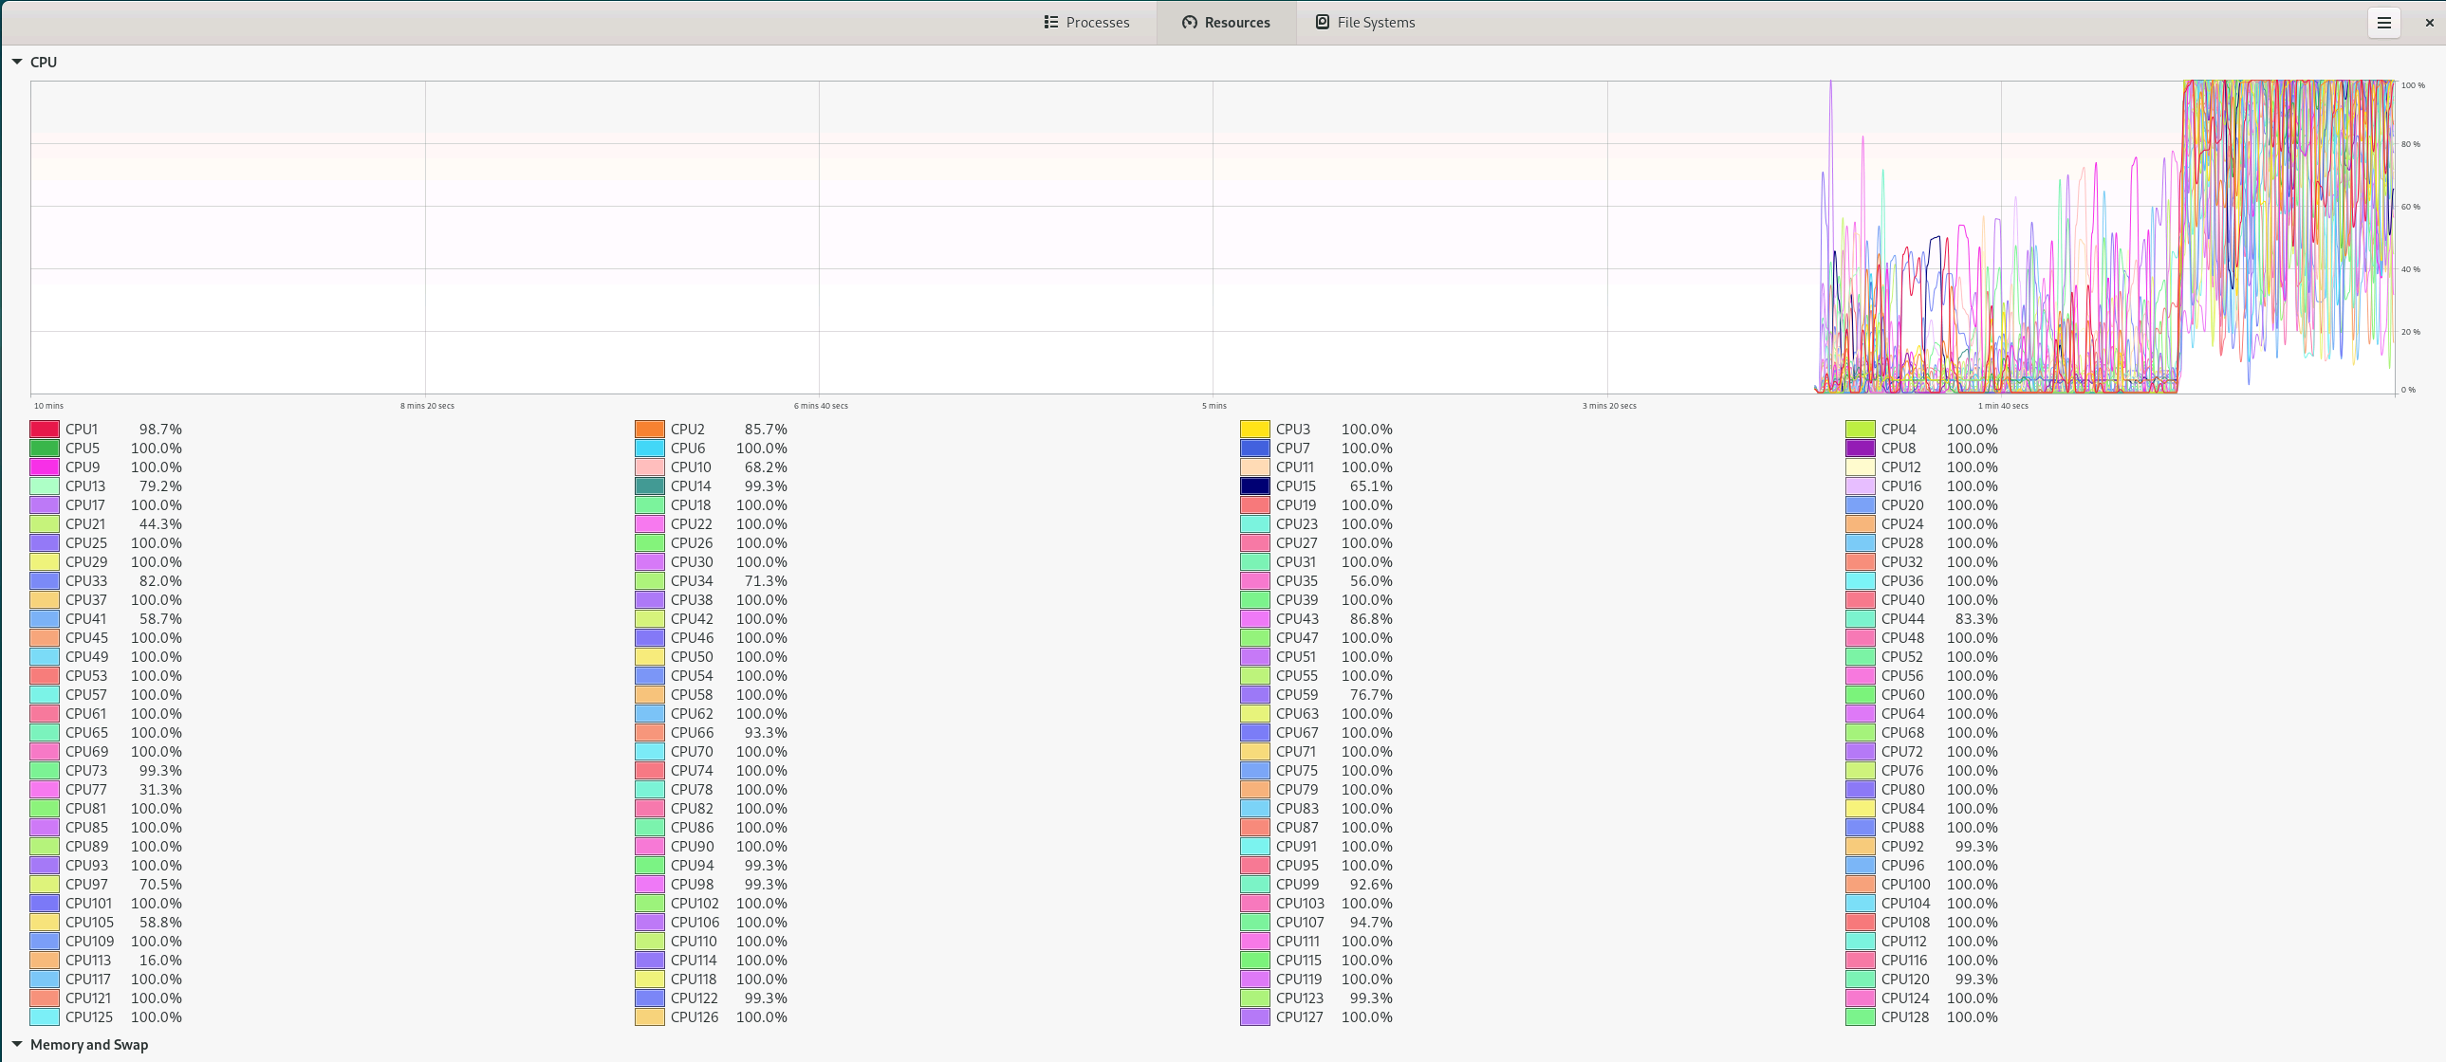Viewport: 2446px width, 1062px height.
Task: Click the CPU125 cyan color swatch
Action: (x=45, y=1016)
